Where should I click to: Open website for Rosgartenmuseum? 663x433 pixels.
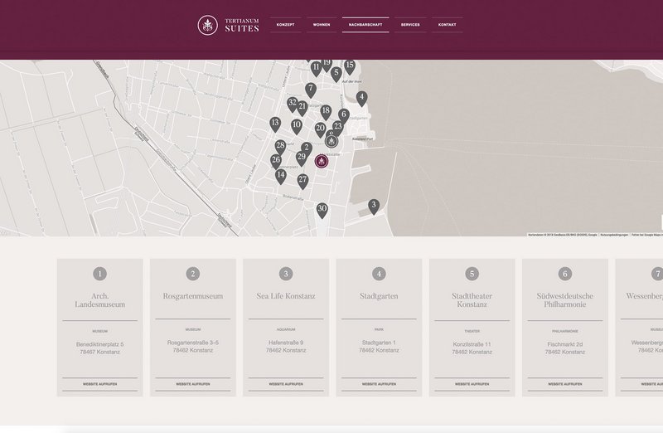point(193,384)
